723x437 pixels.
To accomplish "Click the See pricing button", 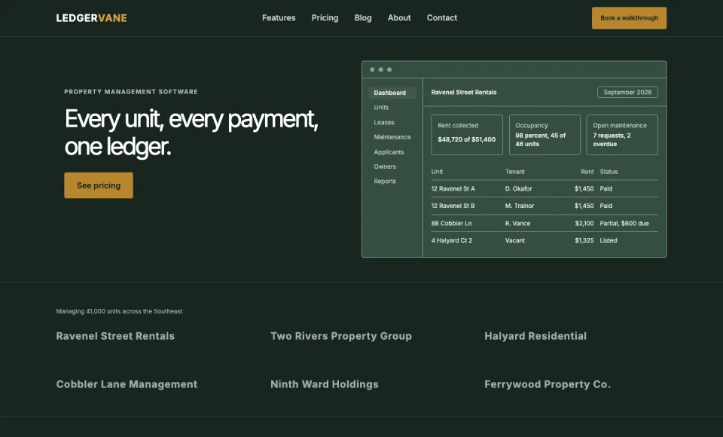I will point(98,185).
